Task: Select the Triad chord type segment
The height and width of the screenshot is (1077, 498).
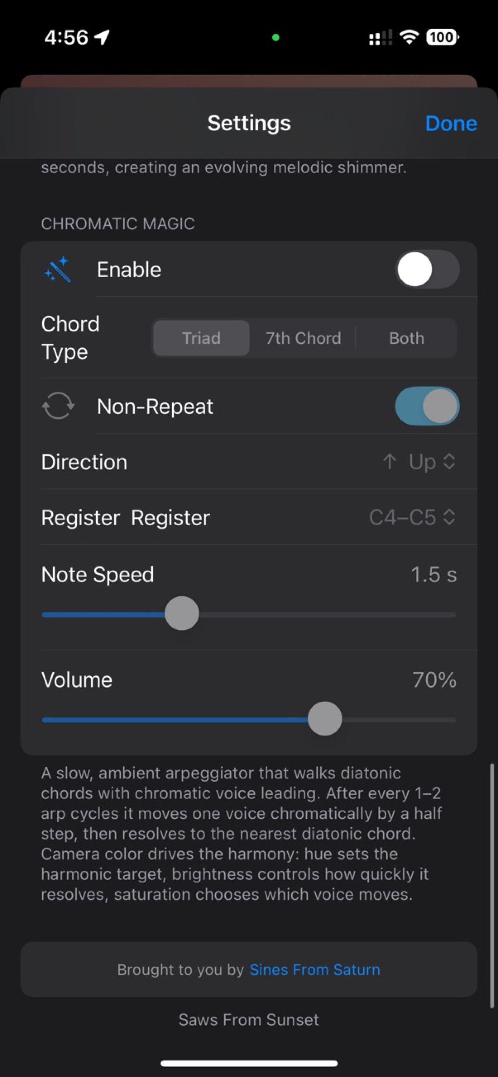Action: click(202, 338)
